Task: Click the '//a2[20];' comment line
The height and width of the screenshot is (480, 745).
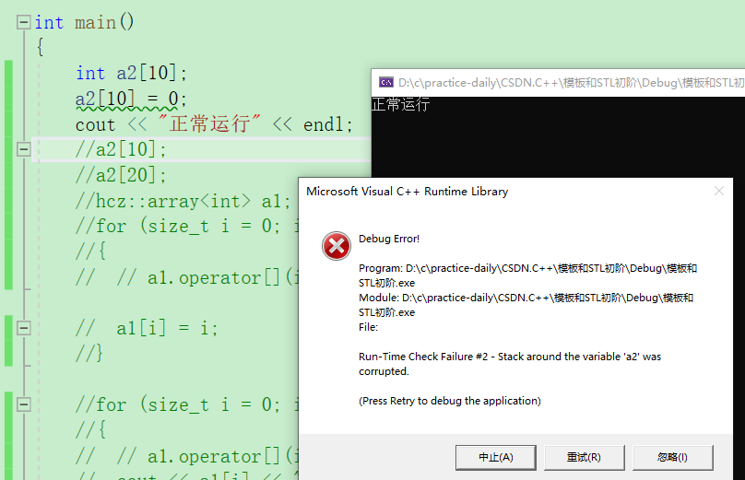Action: point(121,175)
